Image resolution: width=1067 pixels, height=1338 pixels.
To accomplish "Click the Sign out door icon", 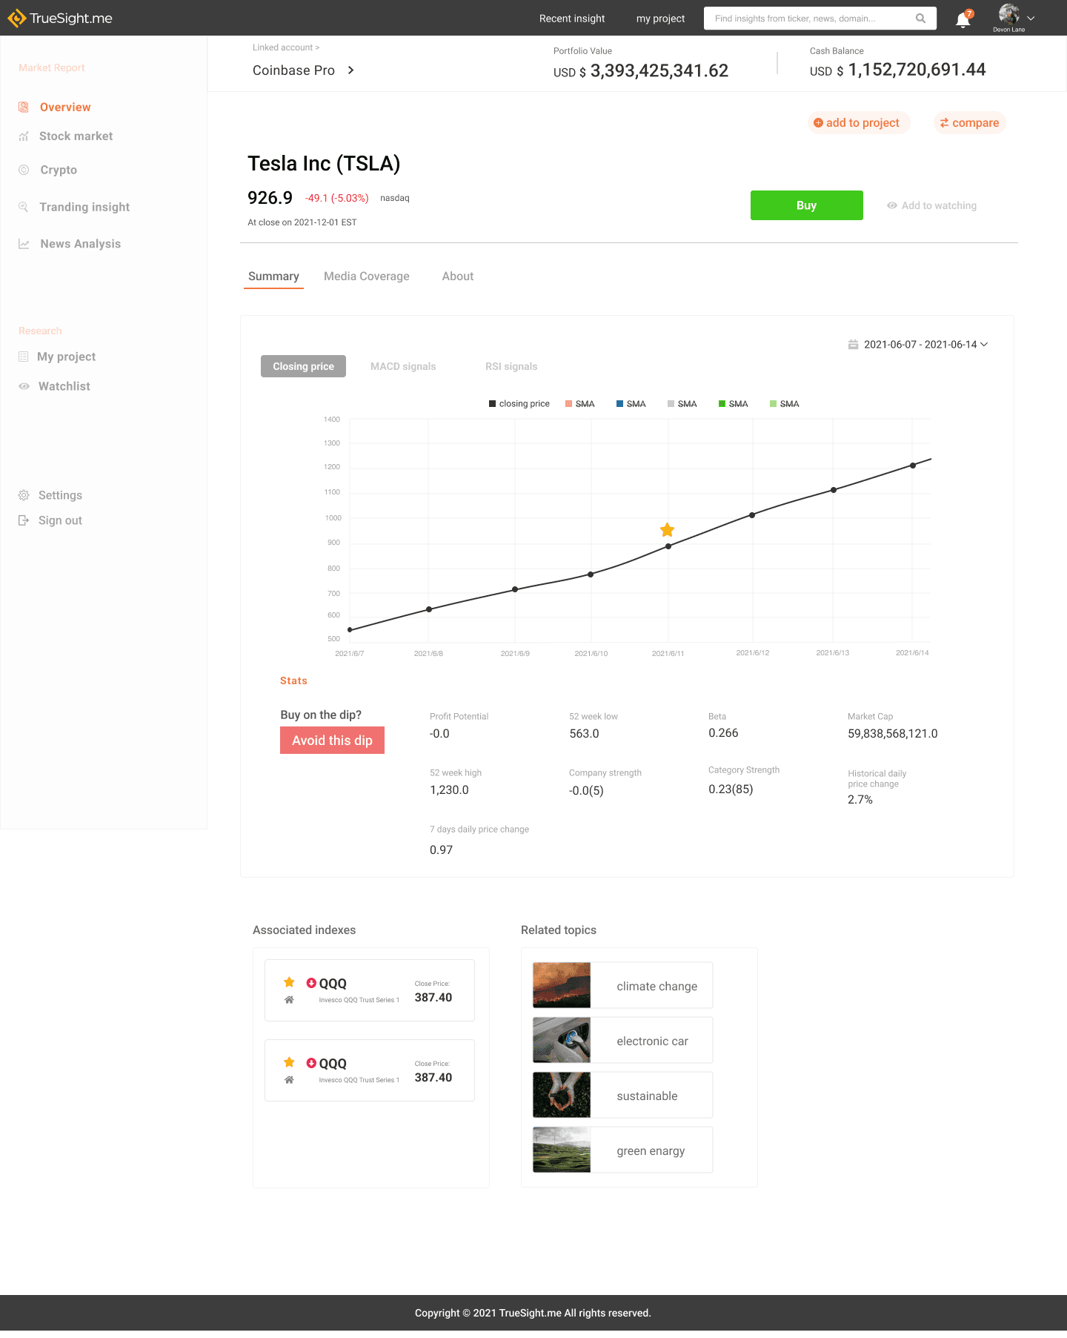I will click(24, 520).
